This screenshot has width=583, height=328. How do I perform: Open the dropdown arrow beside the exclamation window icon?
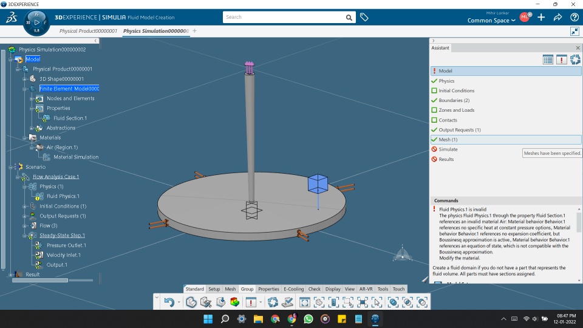(x=261, y=302)
